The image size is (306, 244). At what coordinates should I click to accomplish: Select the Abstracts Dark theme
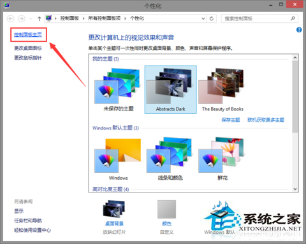click(171, 90)
